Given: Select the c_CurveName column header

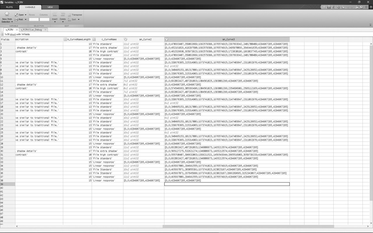Looking at the screenshot, I should click(x=108, y=39).
